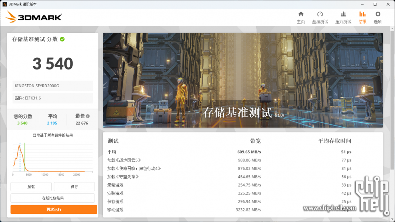Image resolution: width=395 pixels, height=222 pixels.
Task: Click the 存储基准测试 分数 panel title
Action: click(35, 39)
